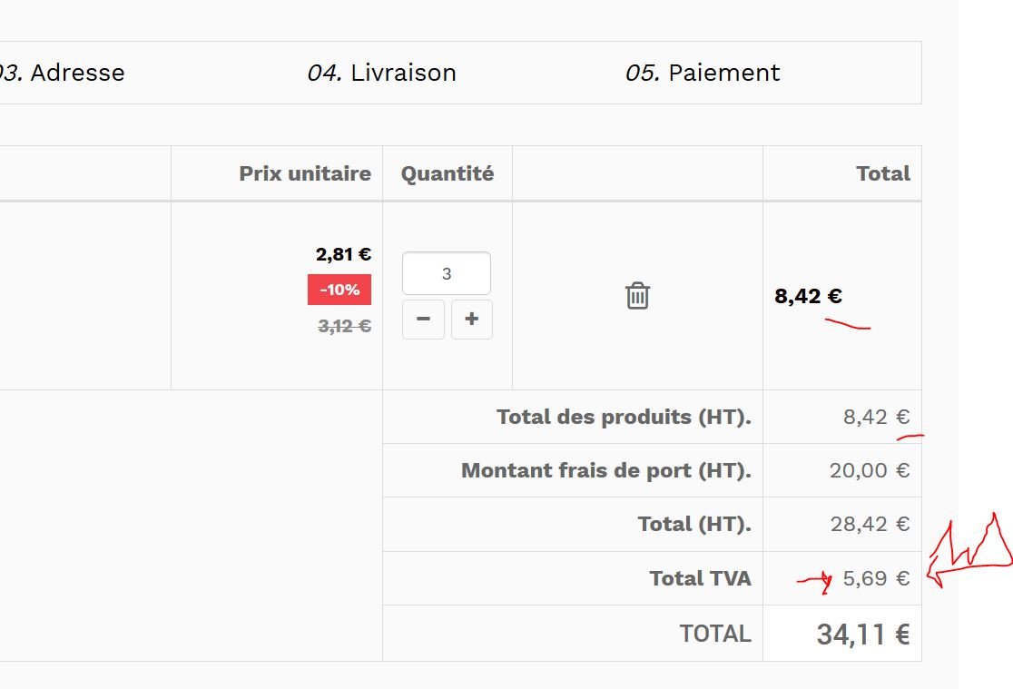Go to the 04. Livraison step
1013x689 pixels.
381,73
